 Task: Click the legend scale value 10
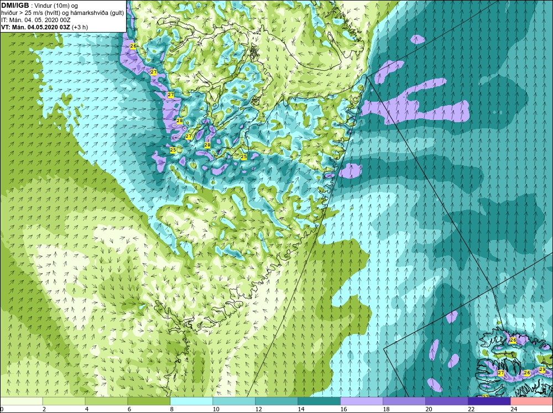216,409
